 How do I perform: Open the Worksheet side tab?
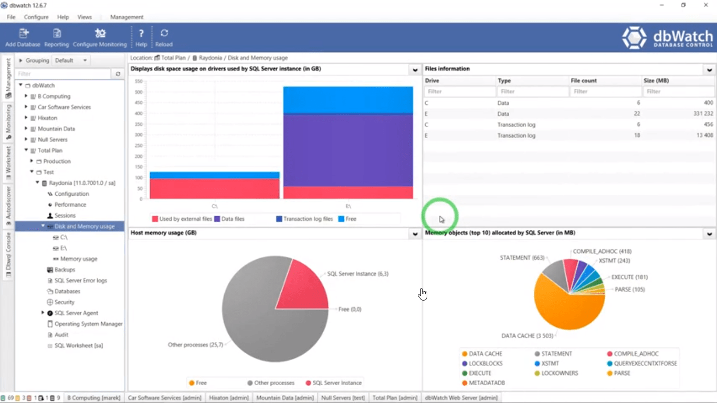pyautogui.click(x=8, y=163)
